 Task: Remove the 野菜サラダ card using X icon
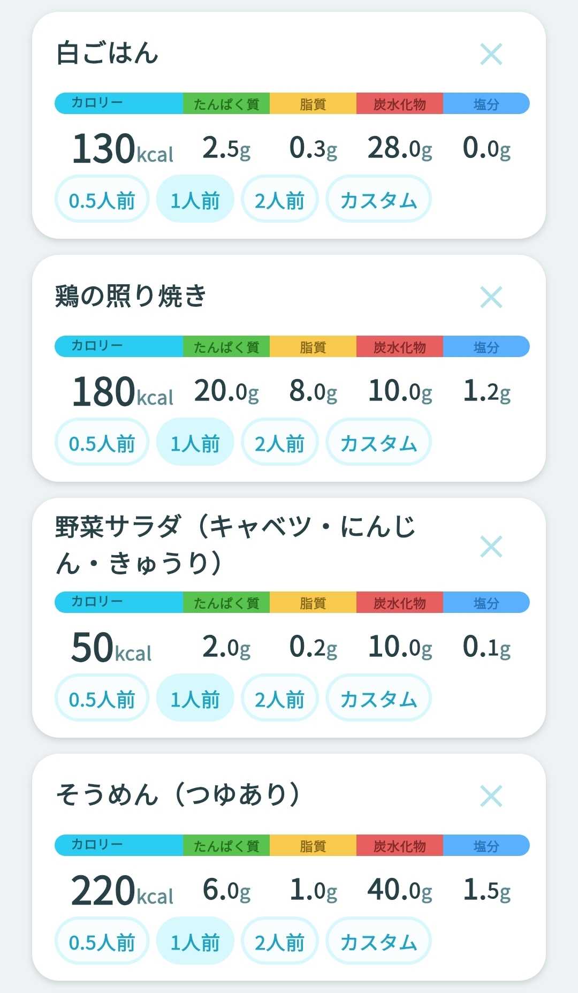(x=491, y=547)
